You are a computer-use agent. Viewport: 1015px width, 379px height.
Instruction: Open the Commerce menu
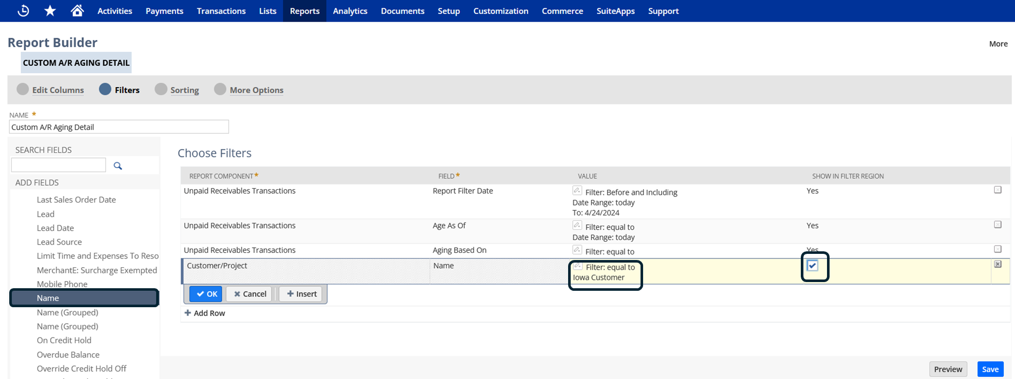[x=562, y=11]
